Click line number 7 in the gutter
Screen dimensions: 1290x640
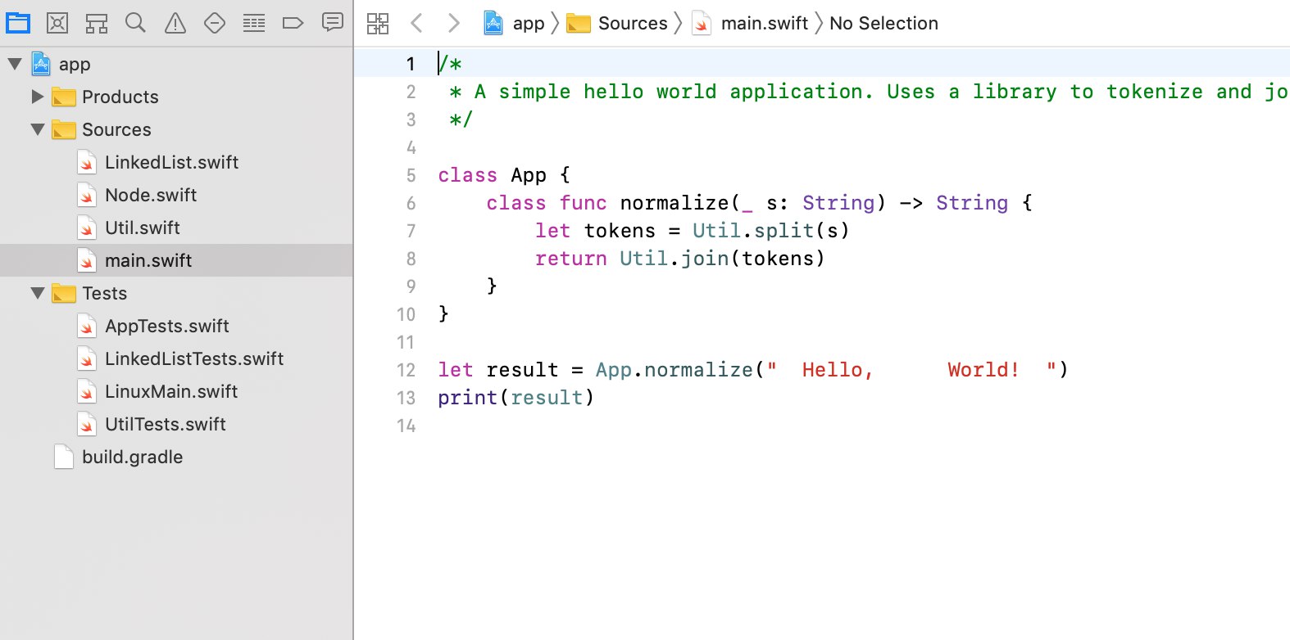(x=411, y=232)
